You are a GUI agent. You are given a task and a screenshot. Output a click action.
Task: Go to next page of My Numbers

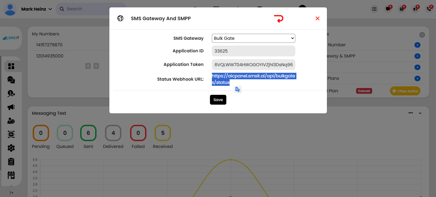point(96,66)
